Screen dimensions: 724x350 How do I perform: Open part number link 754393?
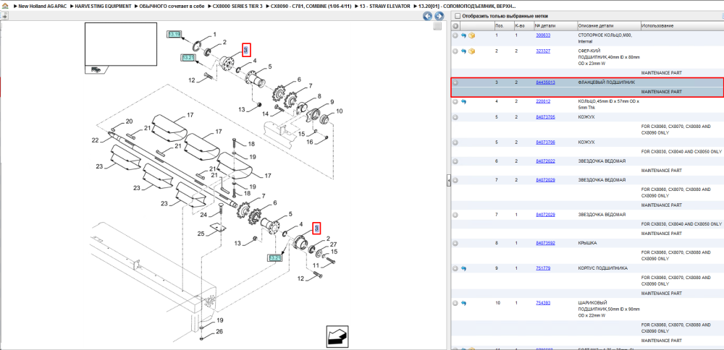pyautogui.click(x=542, y=303)
